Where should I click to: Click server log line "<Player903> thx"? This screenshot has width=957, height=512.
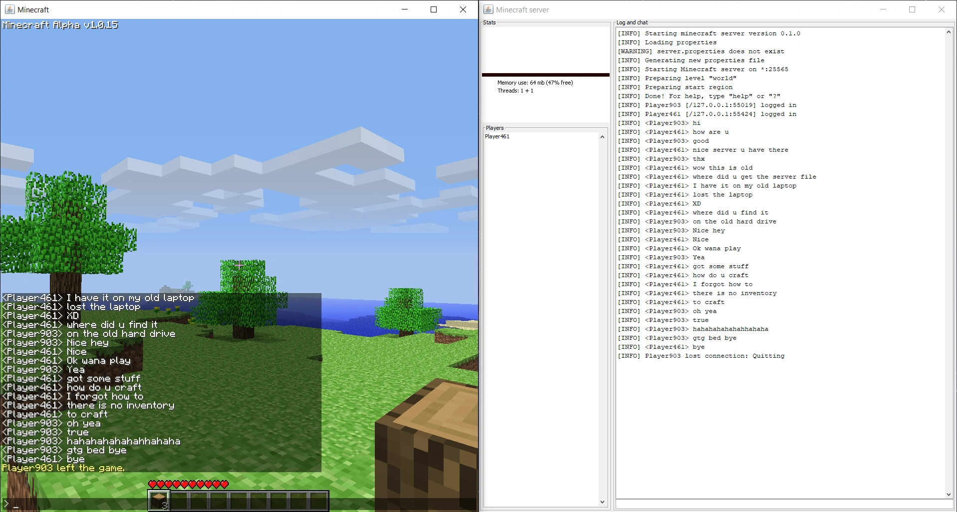click(x=661, y=159)
